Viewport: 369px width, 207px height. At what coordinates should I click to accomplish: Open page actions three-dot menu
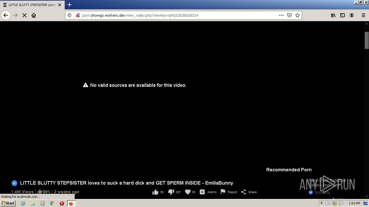point(281,15)
